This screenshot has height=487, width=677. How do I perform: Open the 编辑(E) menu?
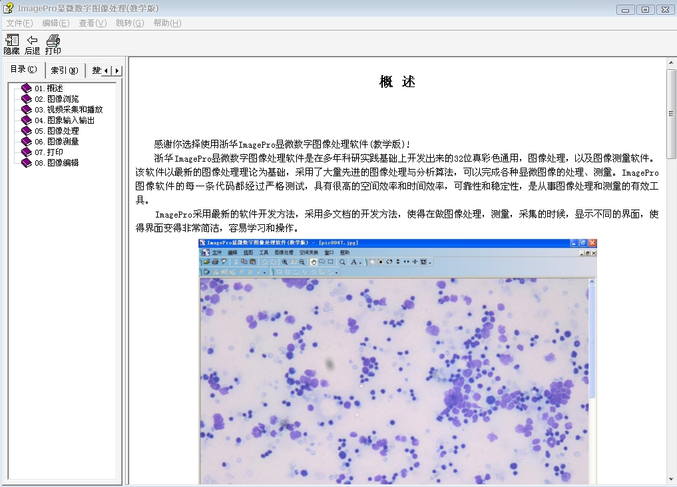56,23
